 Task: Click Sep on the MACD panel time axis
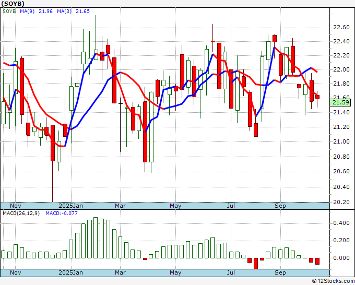(x=280, y=272)
